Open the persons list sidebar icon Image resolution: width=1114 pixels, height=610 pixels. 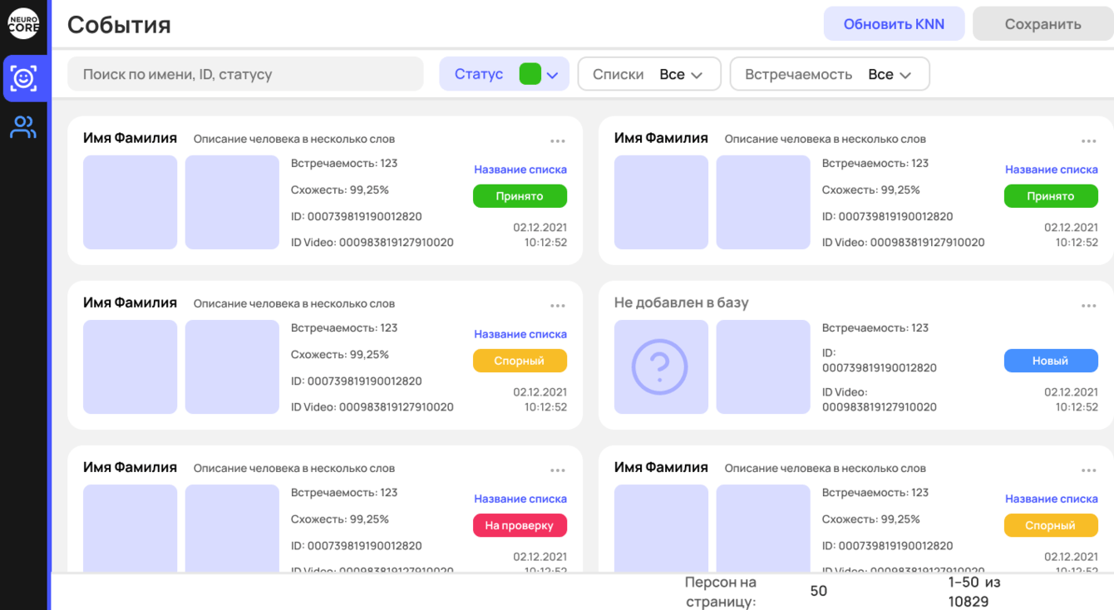[23, 127]
